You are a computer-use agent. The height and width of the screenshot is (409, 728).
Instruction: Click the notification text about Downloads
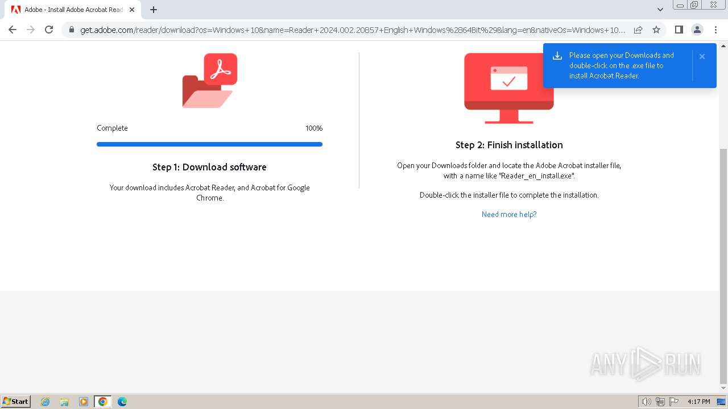(x=622, y=65)
